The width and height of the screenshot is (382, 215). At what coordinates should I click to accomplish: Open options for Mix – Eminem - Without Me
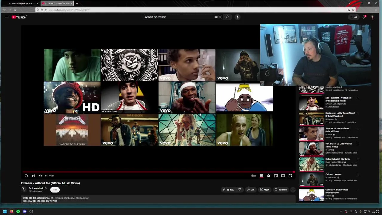coord(358,98)
